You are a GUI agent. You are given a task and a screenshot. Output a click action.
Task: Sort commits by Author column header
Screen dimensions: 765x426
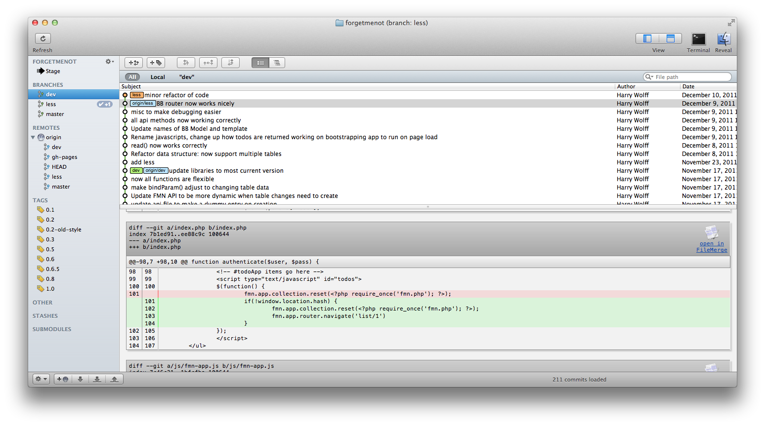[x=647, y=86]
